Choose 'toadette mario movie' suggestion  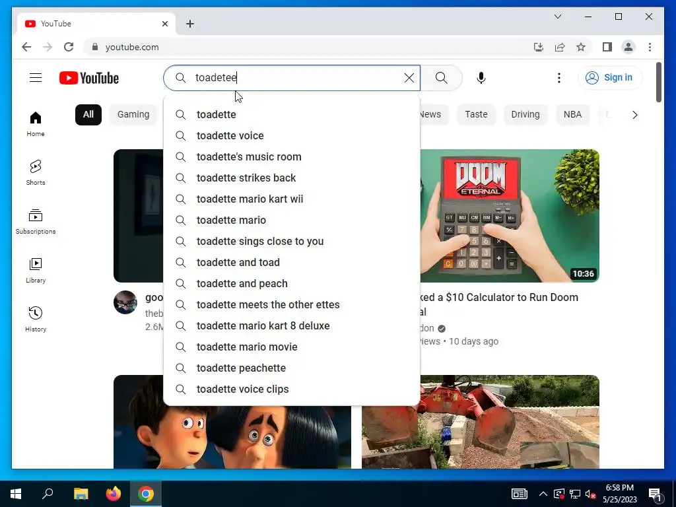[x=292, y=347]
